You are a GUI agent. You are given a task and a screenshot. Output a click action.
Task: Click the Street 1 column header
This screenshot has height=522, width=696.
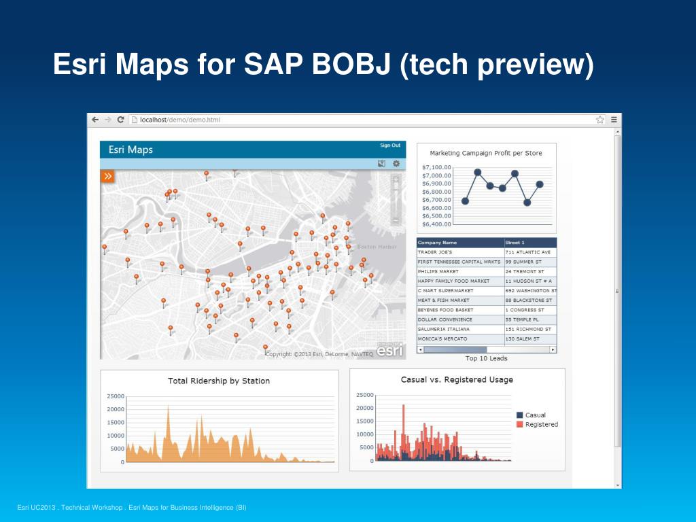(x=530, y=243)
